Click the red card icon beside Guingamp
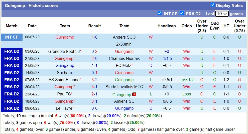 tap(134, 94)
